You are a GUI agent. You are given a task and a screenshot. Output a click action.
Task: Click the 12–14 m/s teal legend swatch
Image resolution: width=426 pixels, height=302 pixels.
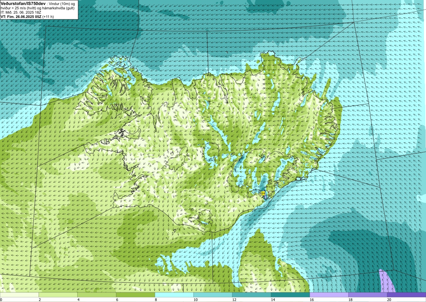click(x=252, y=295)
